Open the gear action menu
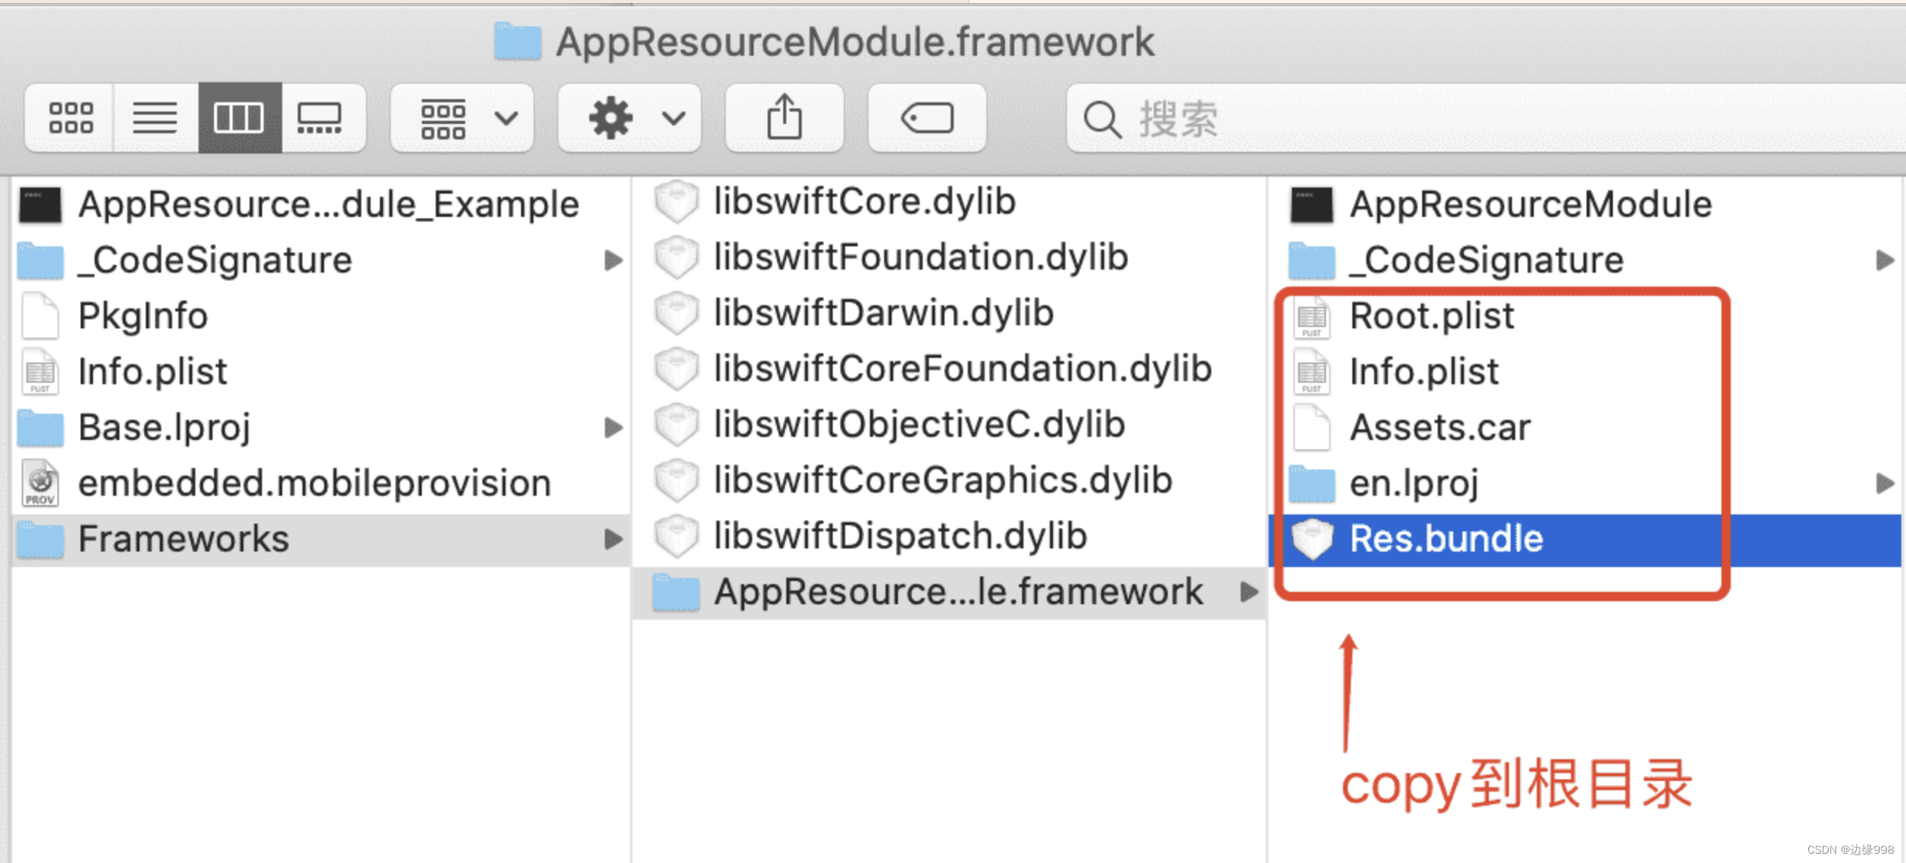 tap(630, 119)
